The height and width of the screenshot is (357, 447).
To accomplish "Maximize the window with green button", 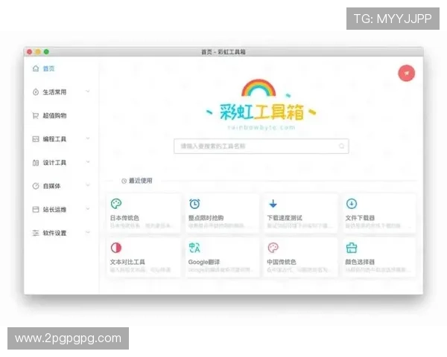I will [46, 52].
